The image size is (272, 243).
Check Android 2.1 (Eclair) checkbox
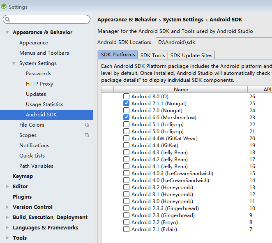[x=126, y=229]
